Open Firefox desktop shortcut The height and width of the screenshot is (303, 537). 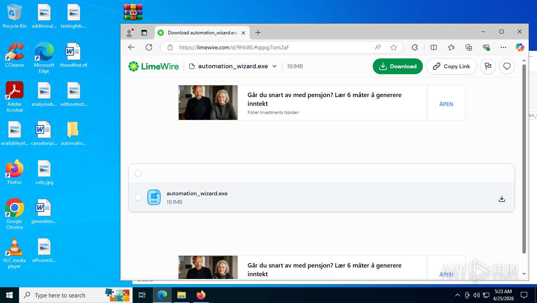pos(15,172)
